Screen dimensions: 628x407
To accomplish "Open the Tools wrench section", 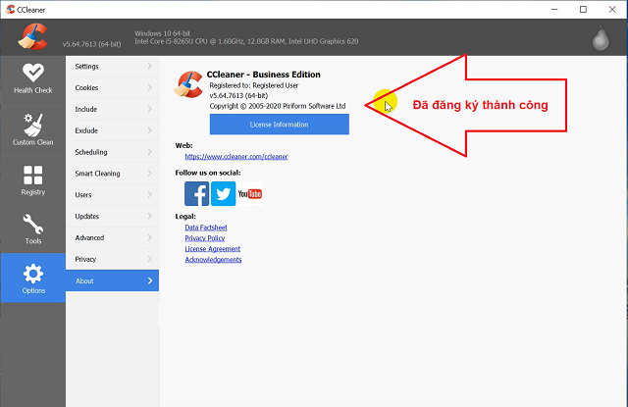I will point(32,228).
